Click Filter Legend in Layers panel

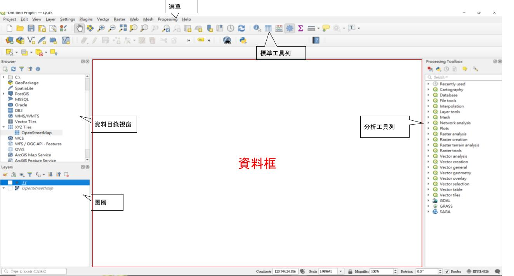click(x=30, y=174)
